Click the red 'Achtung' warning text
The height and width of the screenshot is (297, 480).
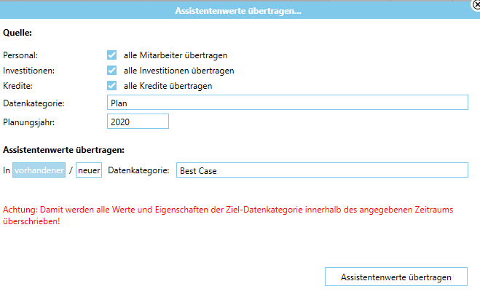tap(228, 215)
